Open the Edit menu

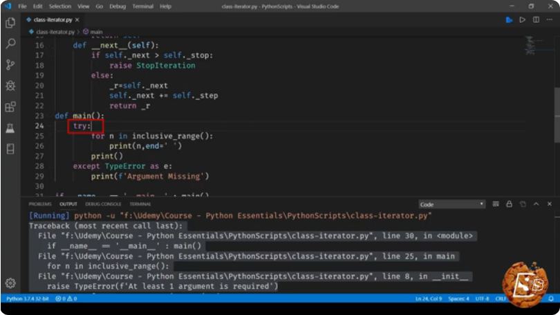click(37, 6)
